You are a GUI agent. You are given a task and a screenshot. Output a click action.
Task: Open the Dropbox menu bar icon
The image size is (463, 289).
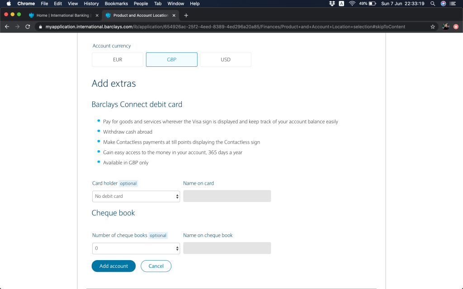point(332,4)
